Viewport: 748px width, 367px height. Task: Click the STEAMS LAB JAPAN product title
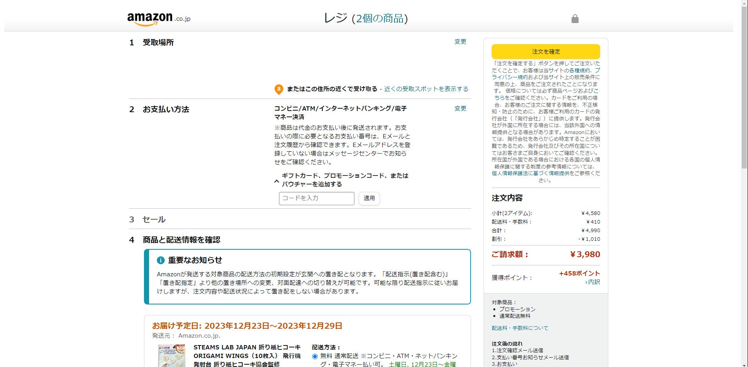coord(247,356)
